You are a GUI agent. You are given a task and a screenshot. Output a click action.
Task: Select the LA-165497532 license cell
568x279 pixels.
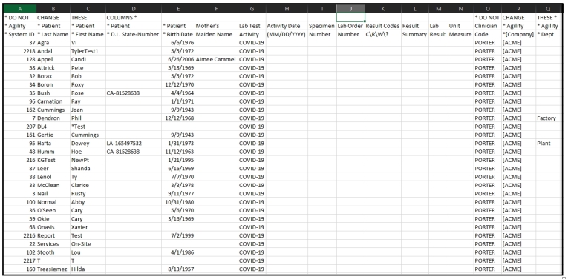[x=134, y=144]
